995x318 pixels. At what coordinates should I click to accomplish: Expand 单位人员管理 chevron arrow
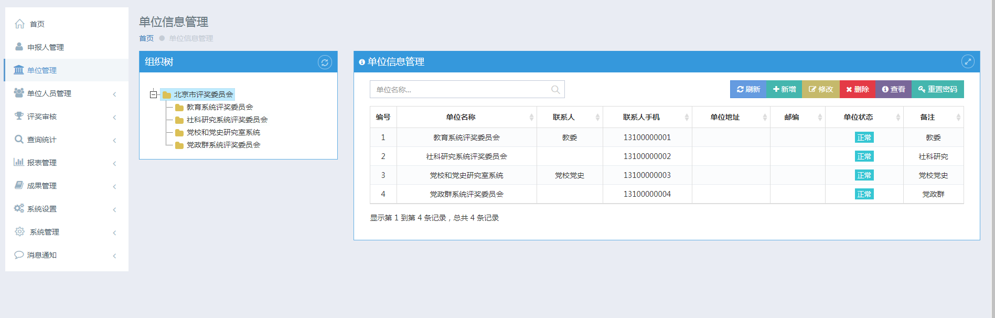(x=114, y=94)
